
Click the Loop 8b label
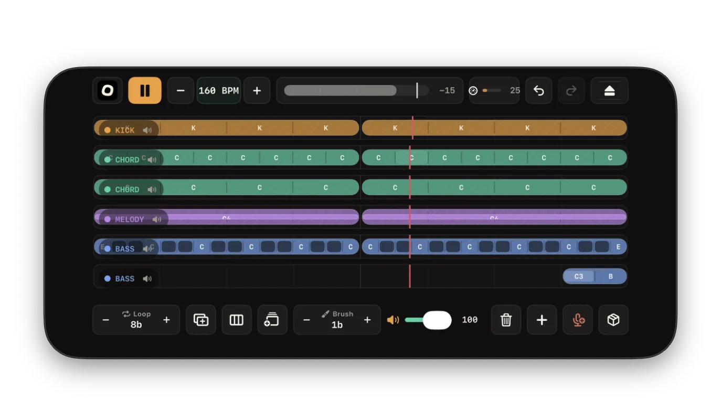click(136, 319)
